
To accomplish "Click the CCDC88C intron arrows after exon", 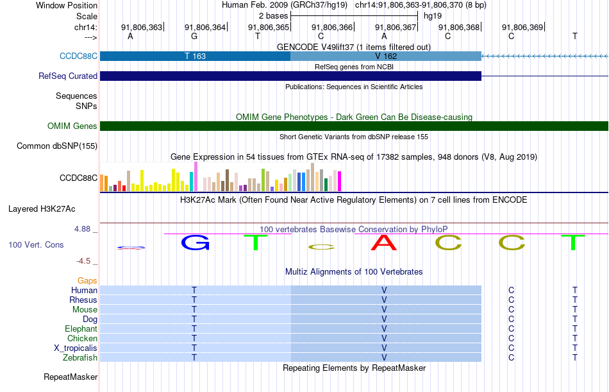I will point(544,56).
